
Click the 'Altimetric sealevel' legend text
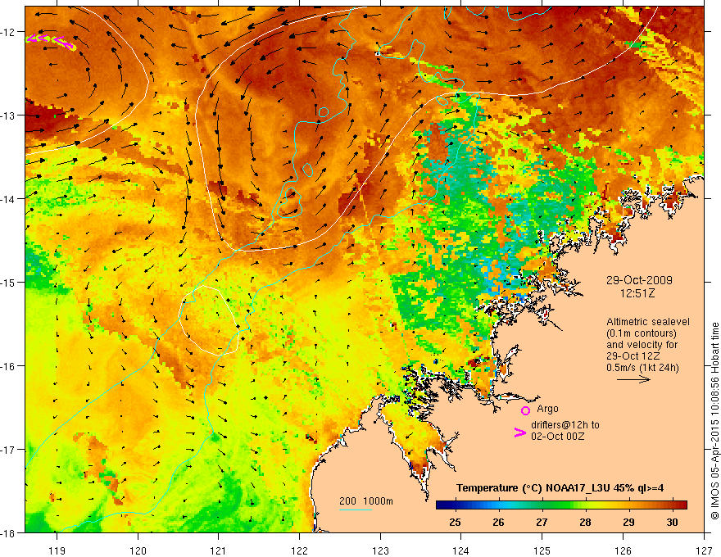tap(648, 322)
